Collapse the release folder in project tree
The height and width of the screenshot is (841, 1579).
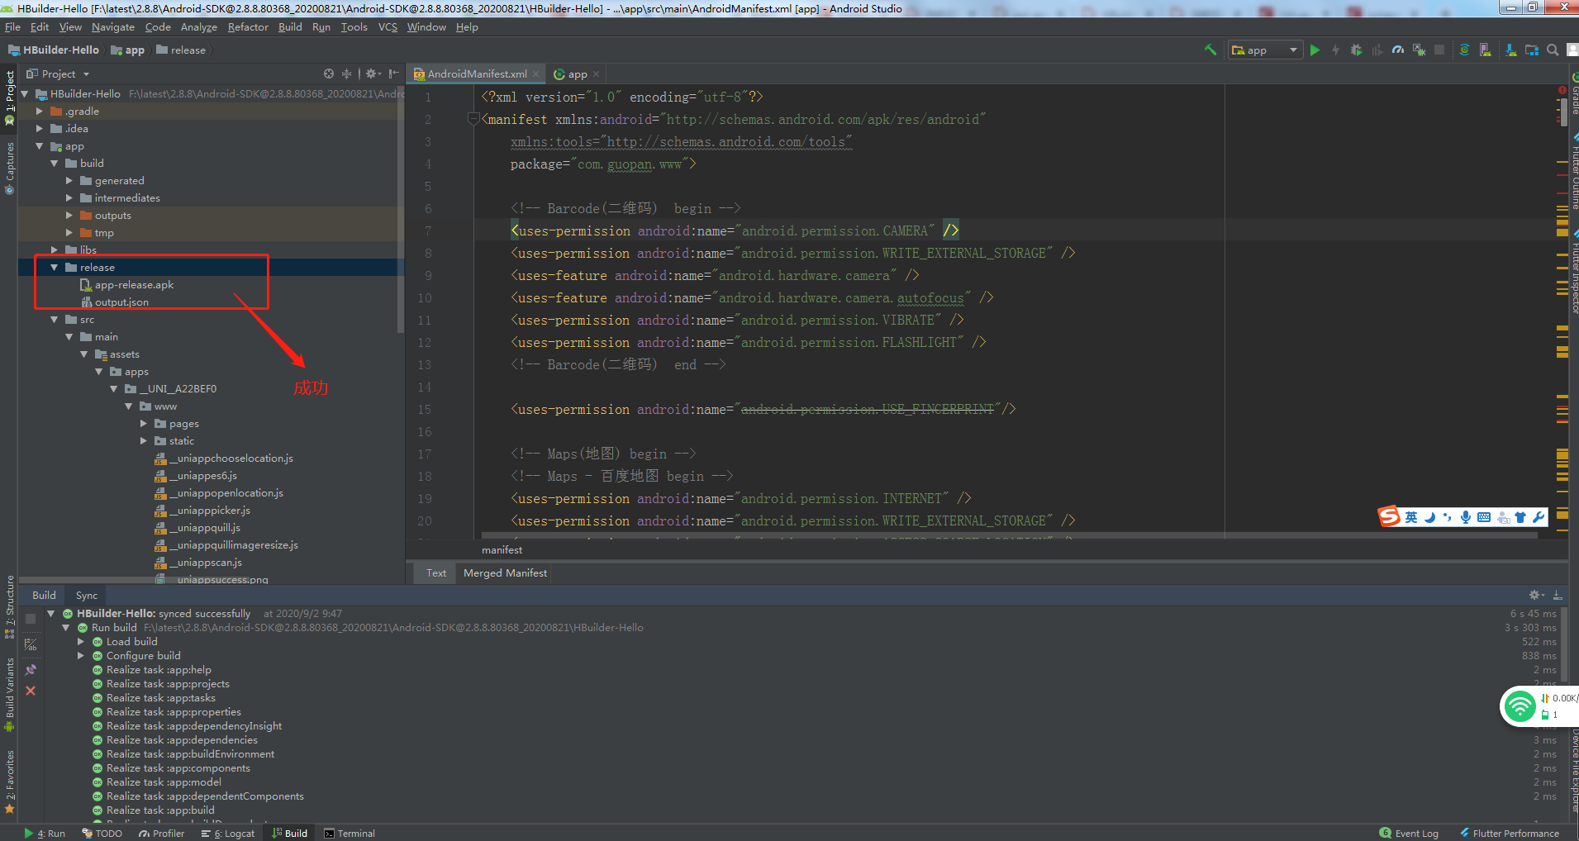click(55, 268)
